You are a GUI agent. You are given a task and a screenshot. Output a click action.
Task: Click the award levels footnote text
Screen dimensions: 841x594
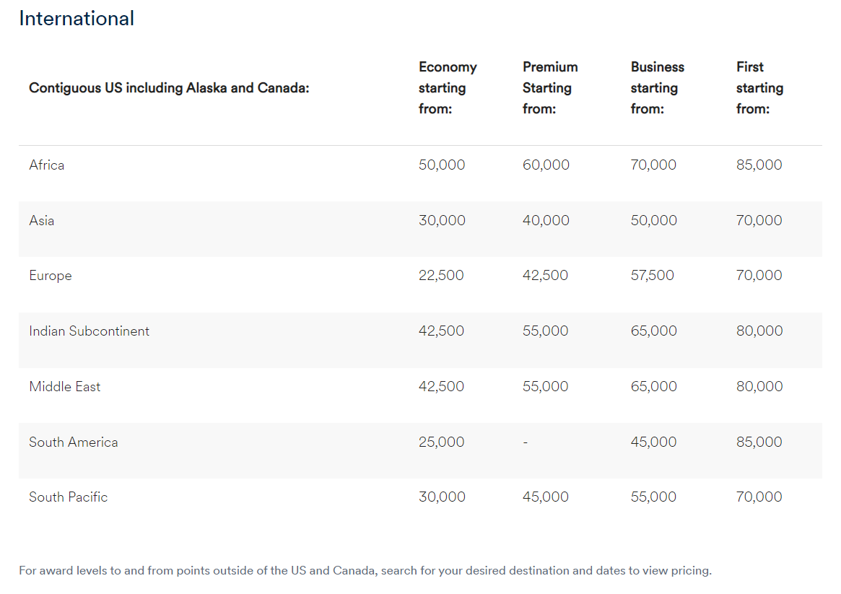(x=365, y=571)
